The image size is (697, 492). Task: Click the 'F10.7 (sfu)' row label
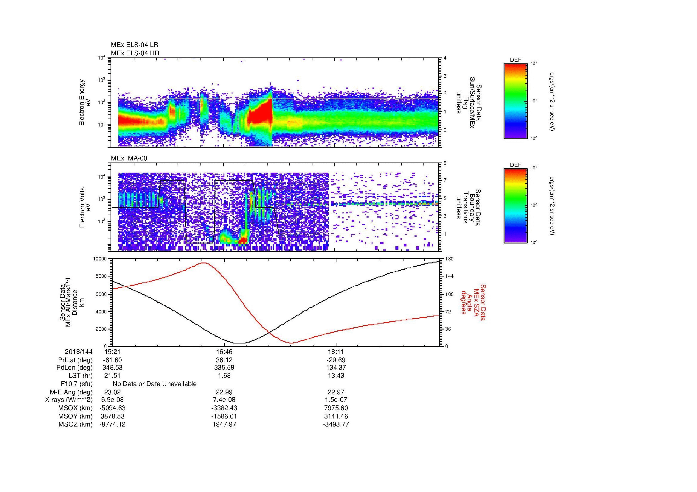(x=77, y=384)
